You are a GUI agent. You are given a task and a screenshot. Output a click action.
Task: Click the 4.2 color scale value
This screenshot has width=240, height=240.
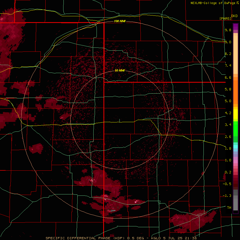[x=228, y=113]
